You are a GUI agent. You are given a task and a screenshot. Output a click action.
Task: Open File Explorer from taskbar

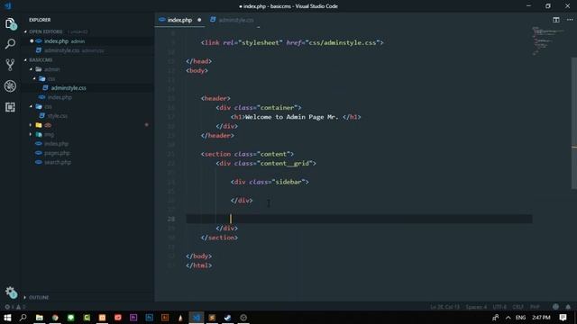point(40,318)
